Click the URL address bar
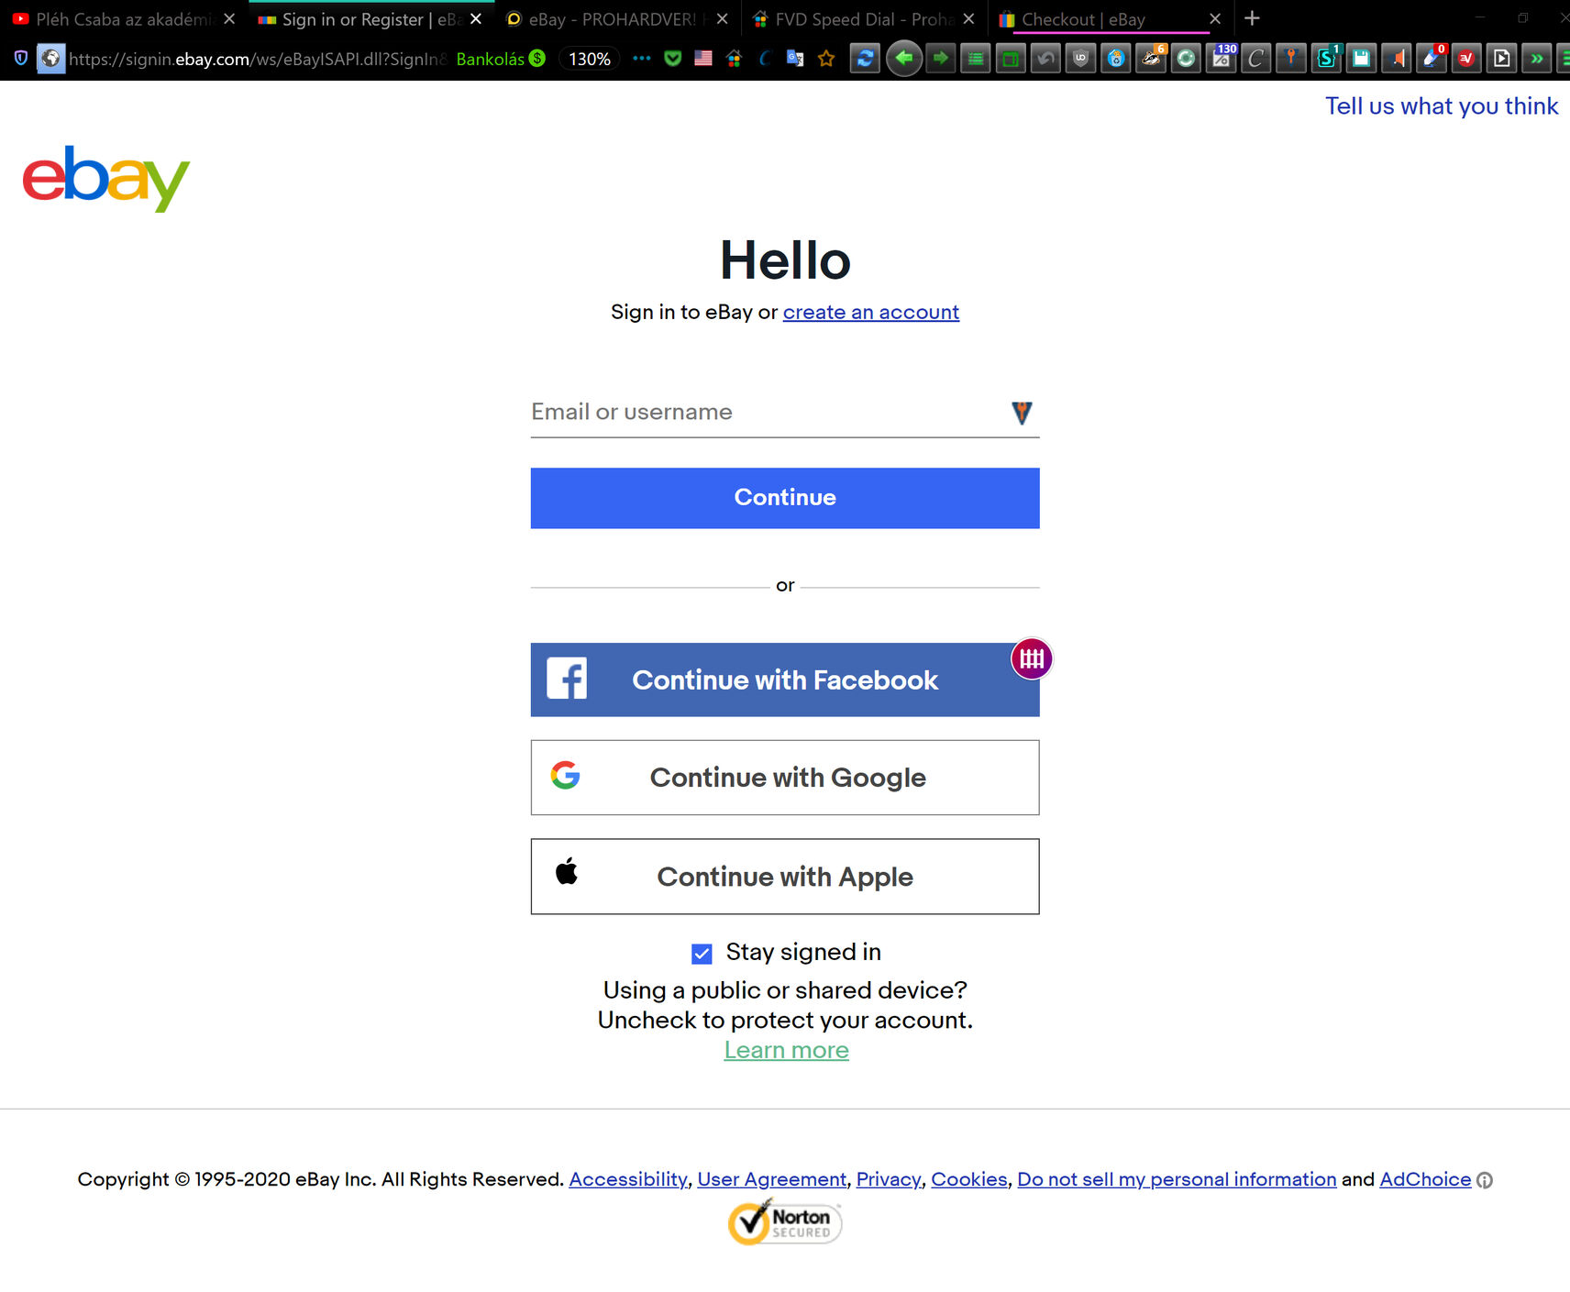 [x=257, y=59]
